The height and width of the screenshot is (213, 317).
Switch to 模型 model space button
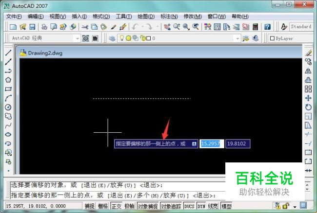pyautogui.click(x=226, y=206)
